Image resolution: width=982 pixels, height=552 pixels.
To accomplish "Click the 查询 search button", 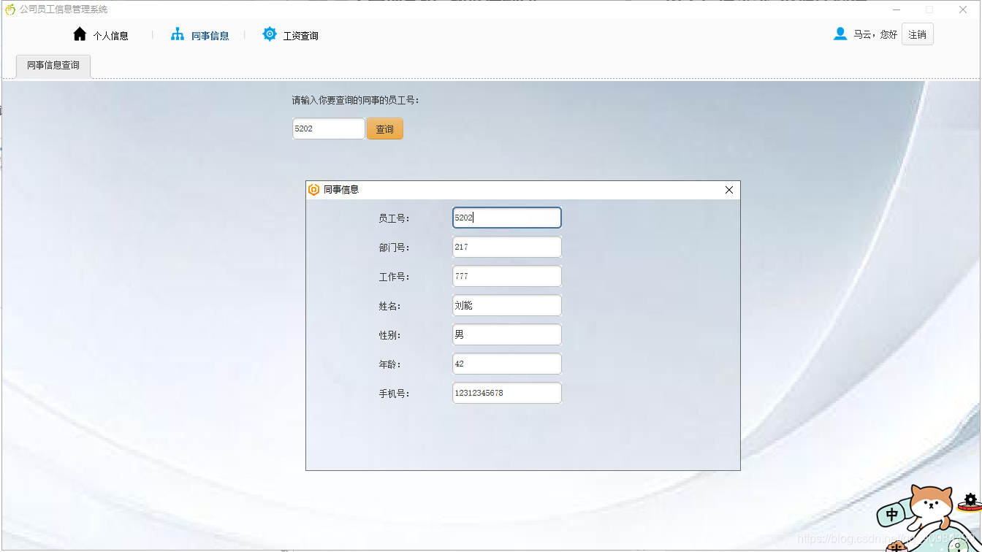I will click(384, 129).
